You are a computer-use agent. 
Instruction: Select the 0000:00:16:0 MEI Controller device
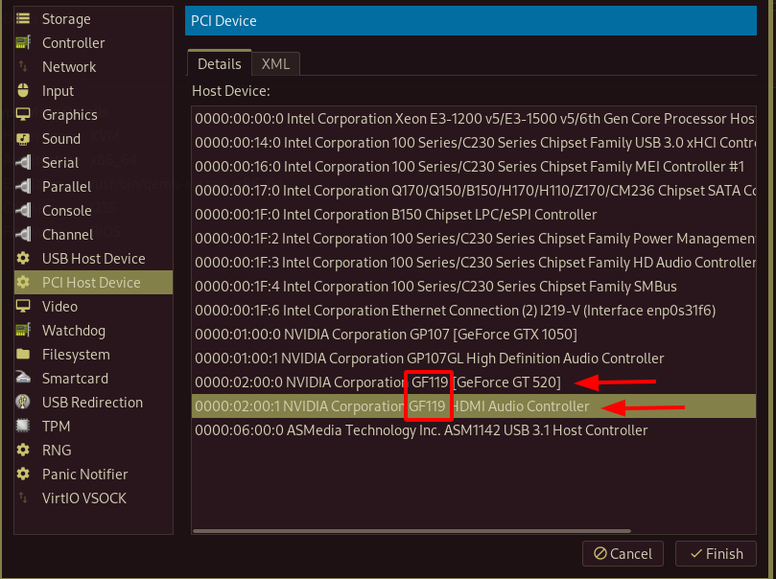[x=474, y=167]
